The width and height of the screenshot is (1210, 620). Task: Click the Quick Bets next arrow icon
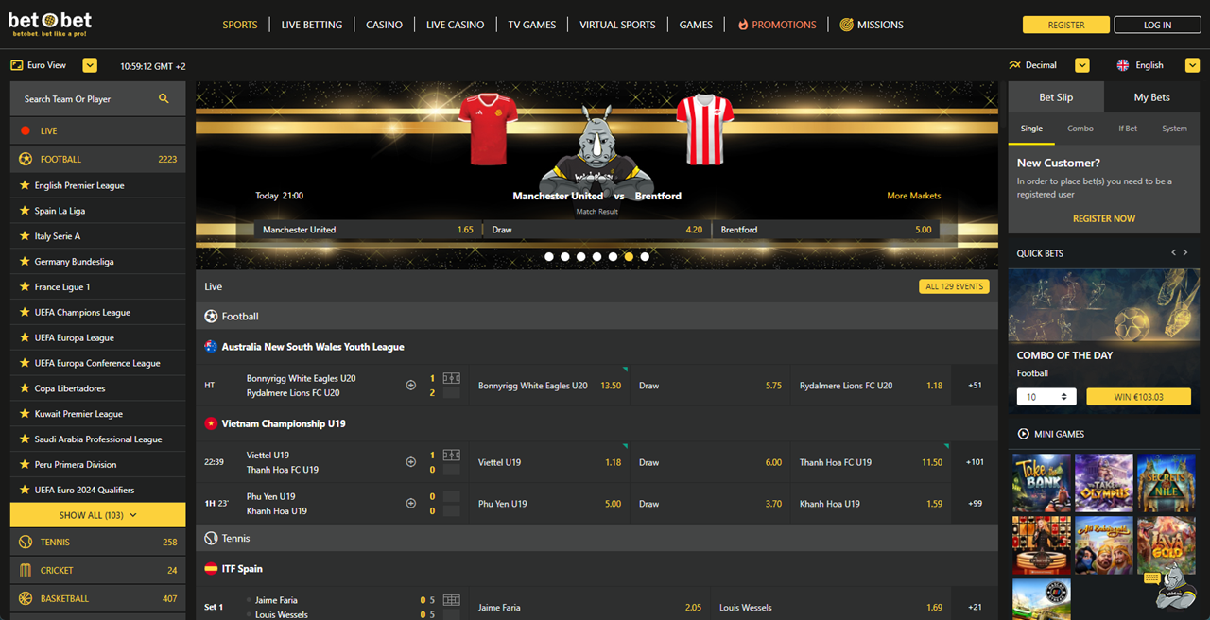coord(1185,252)
